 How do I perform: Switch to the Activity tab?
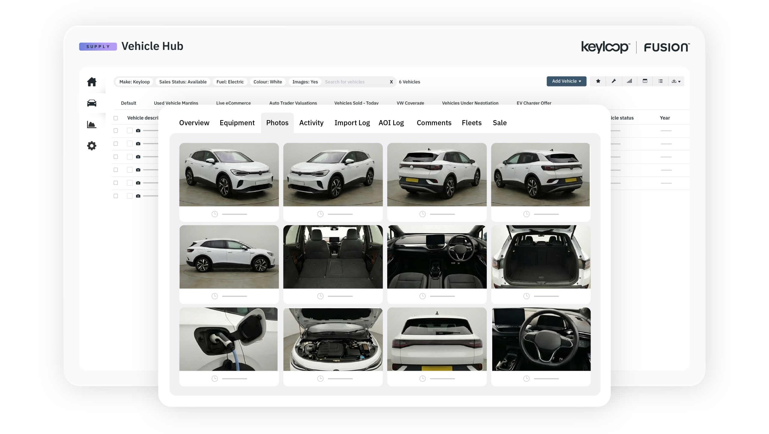[311, 123]
